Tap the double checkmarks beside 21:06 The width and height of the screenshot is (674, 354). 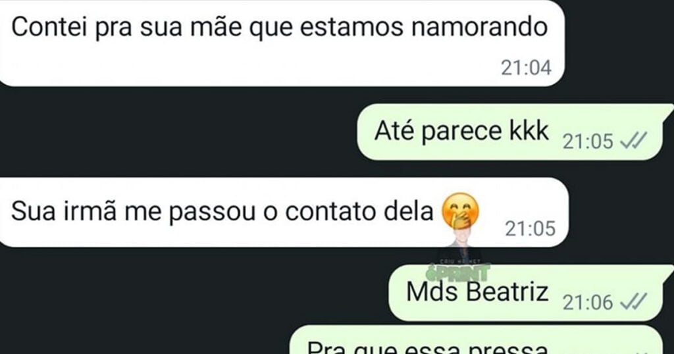[634, 302]
